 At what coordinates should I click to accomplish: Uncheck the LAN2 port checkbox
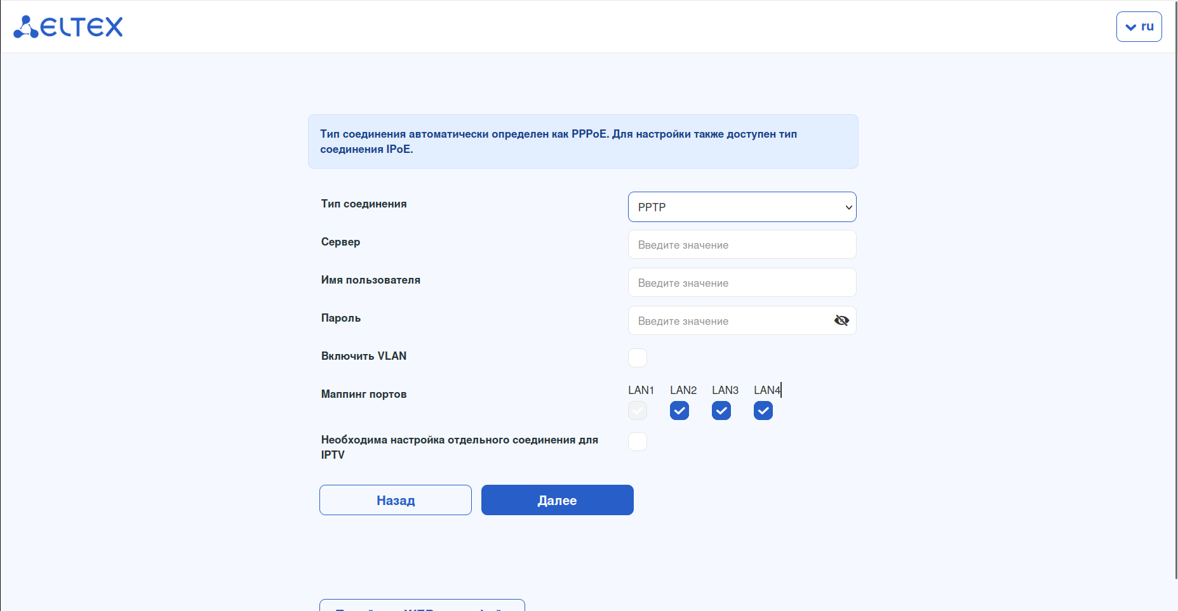coord(679,411)
